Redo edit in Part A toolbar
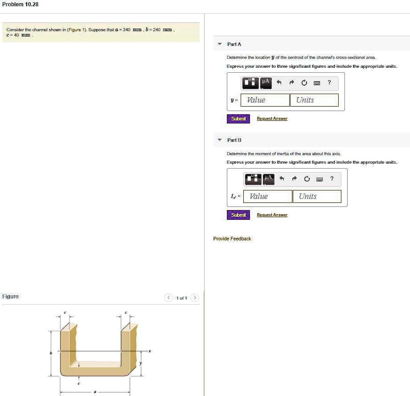 click(x=292, y=82)
